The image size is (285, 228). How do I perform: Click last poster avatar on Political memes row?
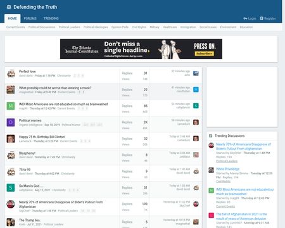196,122
